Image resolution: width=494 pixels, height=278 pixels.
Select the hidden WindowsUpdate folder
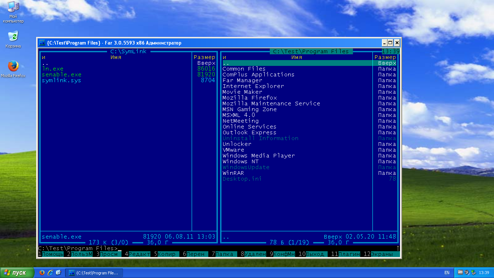pos(246,167)
